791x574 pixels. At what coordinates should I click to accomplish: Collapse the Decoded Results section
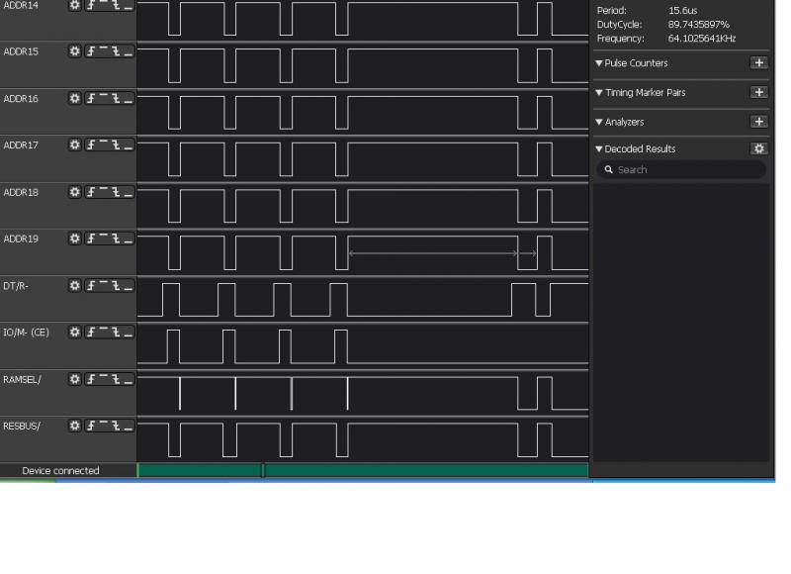click(x=599, y=149)
